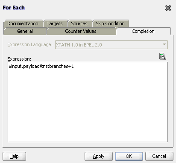Select the Sources tab
This screenshot has height=163, width=176.
click(x=79, y=23)
